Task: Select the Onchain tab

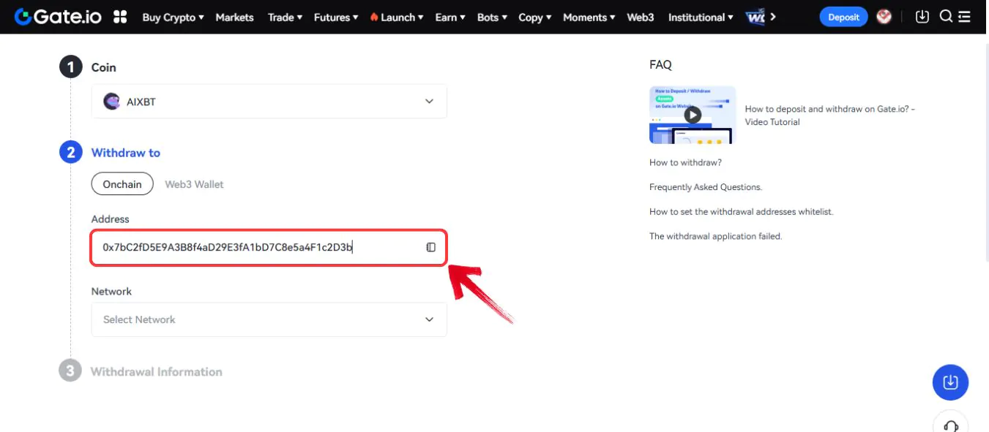Action: click(122, 184)
